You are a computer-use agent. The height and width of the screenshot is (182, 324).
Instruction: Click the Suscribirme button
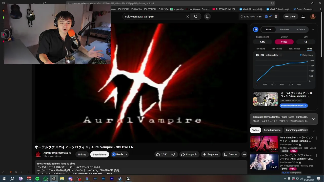[99, 154]
